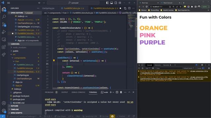Split the editor to the right
The height and width of the screenshot is (118, 211).
tap(129, 8)
